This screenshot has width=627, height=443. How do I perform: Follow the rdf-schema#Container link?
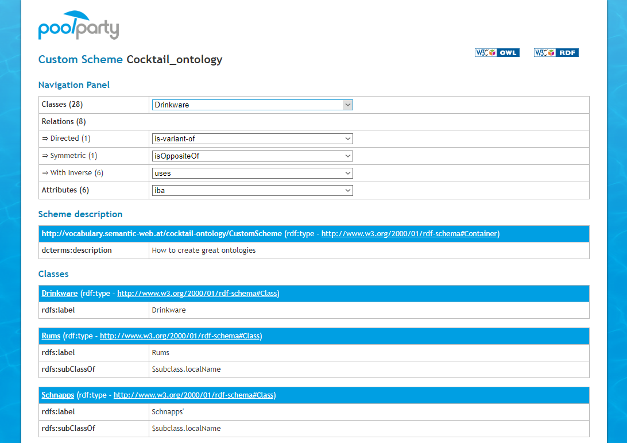pos(409,234)
